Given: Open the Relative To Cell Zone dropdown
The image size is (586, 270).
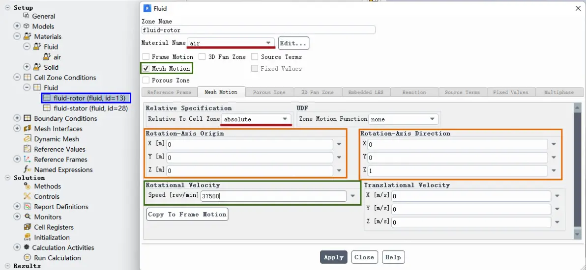Looking at the screenshot, I should 256,119.
